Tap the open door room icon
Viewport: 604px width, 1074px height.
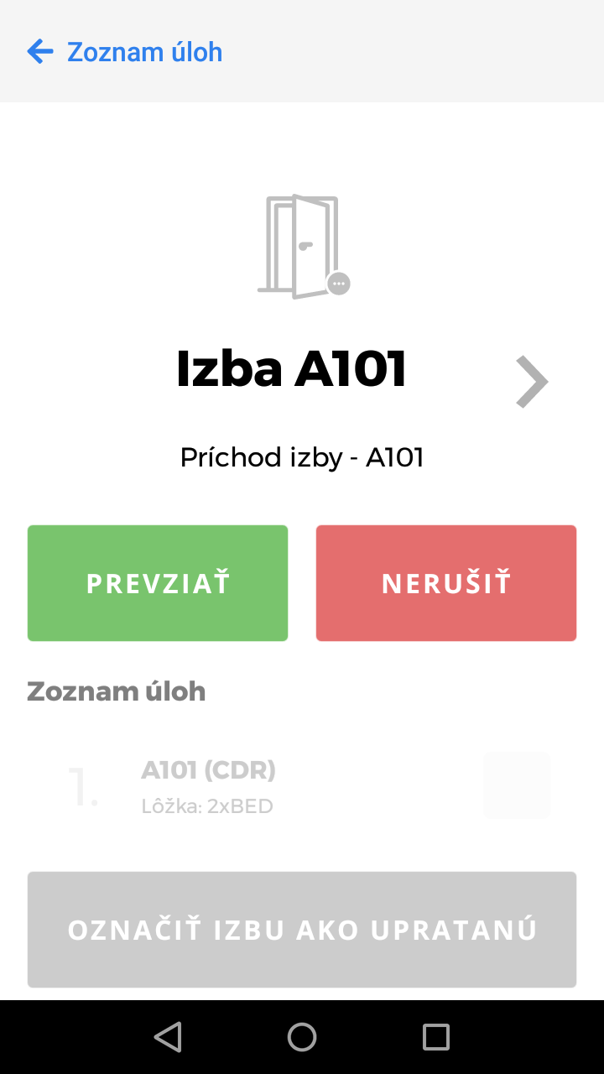pyautogui.click(x=298, y=245)
